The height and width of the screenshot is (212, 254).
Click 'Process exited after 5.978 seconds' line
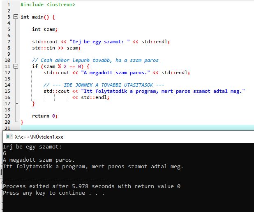point(92,186)
